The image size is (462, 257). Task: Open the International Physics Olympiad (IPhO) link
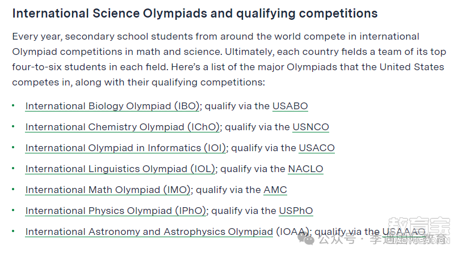coord(116,211)
